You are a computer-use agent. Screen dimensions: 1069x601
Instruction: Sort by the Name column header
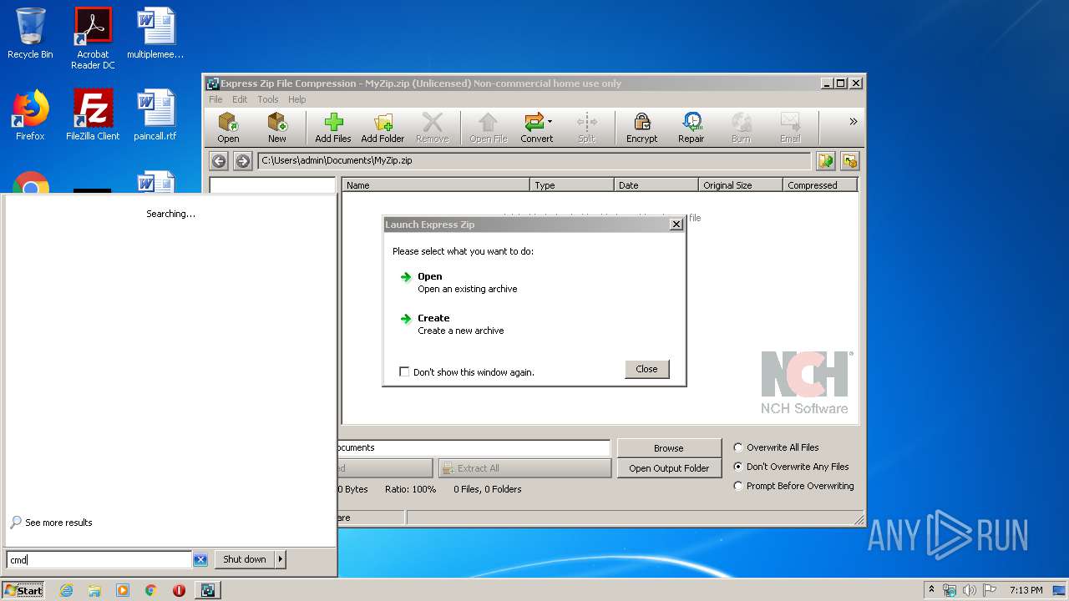(436, 185)
